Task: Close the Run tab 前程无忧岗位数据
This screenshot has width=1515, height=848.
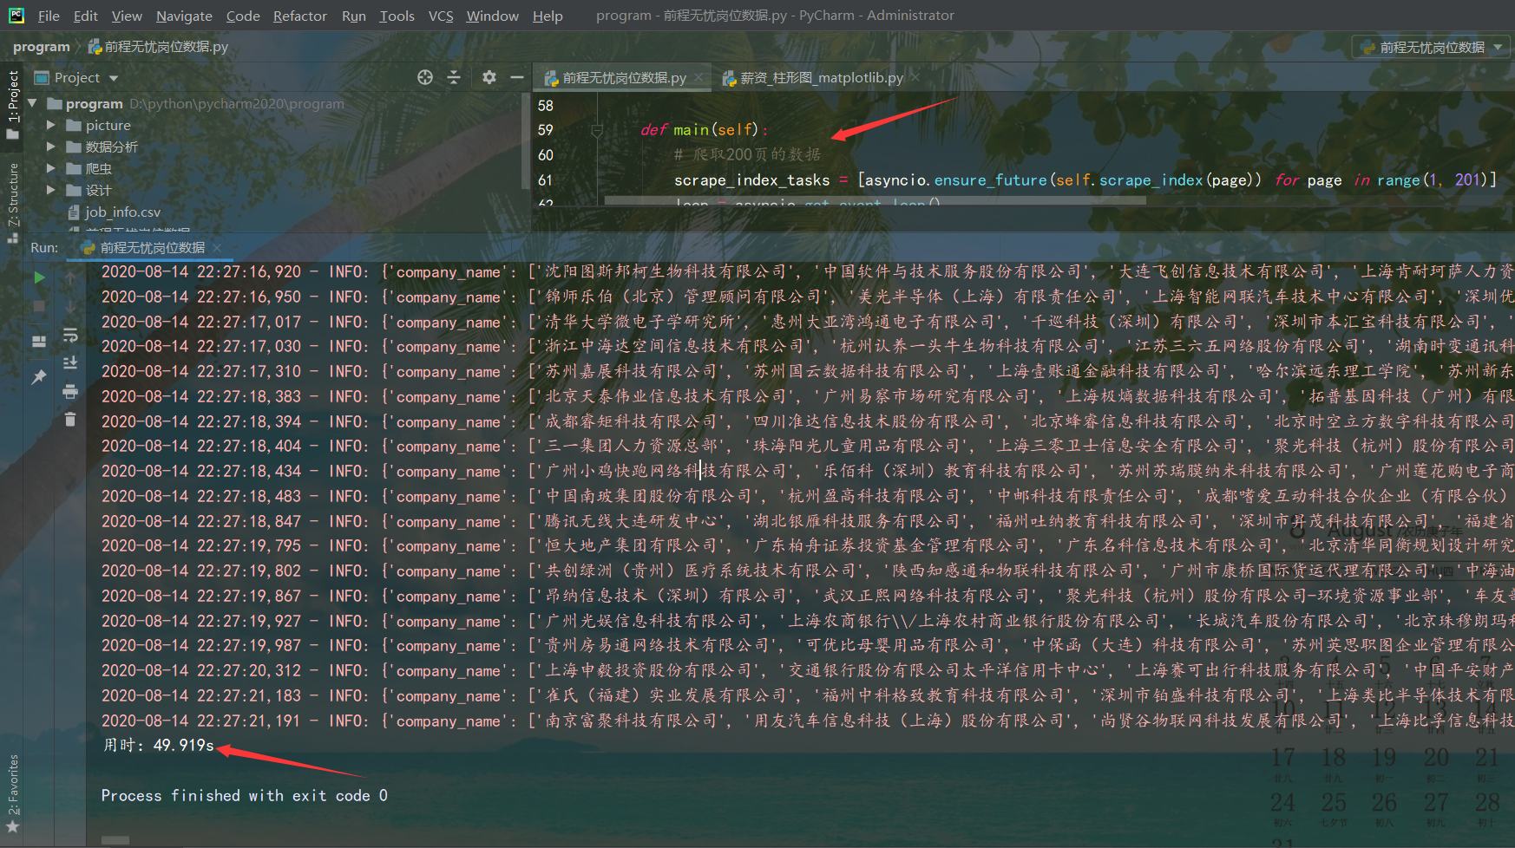Action: pyautogui.click(x=217, y=248)
